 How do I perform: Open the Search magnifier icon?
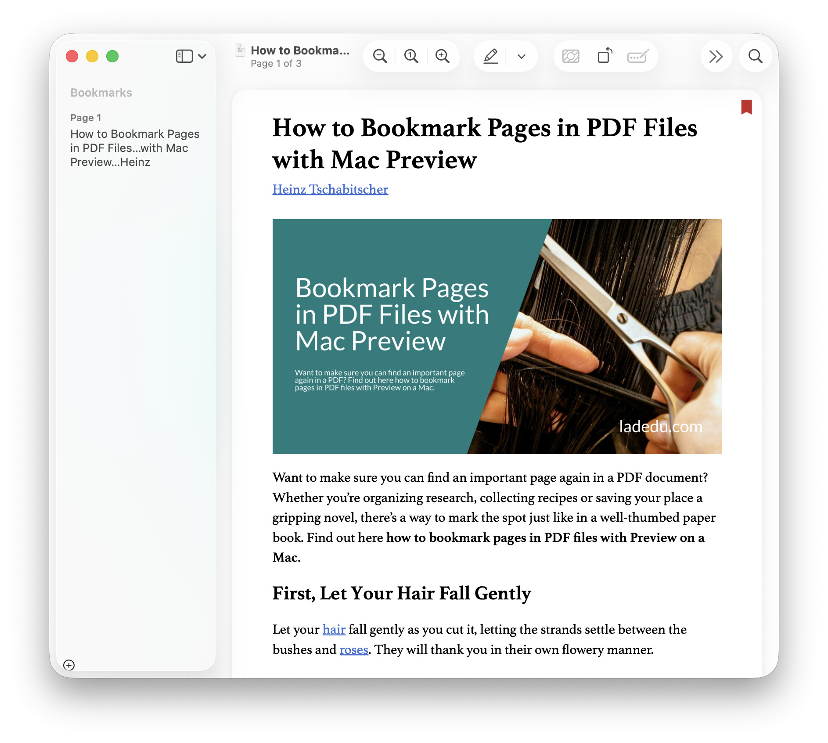(755, 56)
